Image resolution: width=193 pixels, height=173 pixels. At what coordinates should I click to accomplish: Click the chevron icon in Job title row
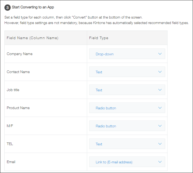(160, 90)
